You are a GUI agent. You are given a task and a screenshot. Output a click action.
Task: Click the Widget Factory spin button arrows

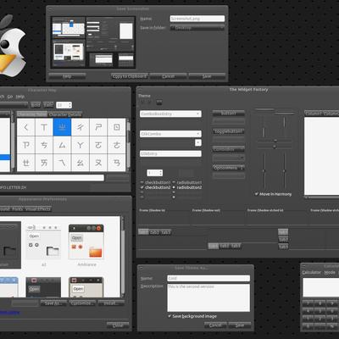[x=160, y=173]
